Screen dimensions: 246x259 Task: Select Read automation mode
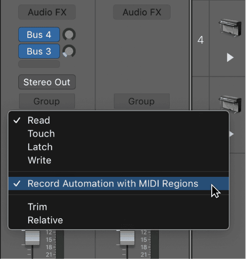tap(119, 120)
